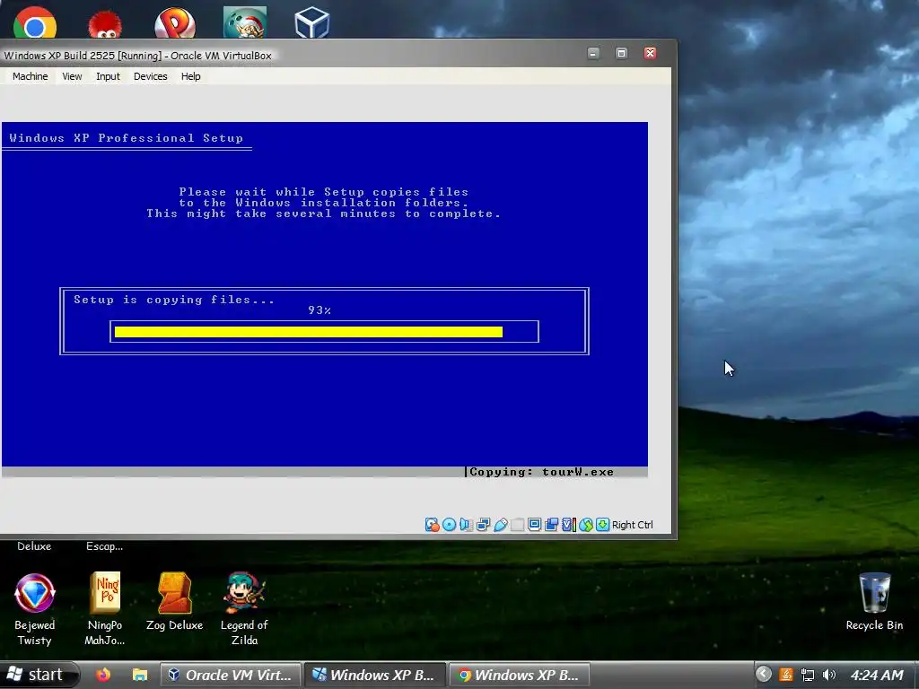The height and width of the screenshot is (689, 919).
Task: Click the Right Ctrl host key label
Action: (633, 525)
